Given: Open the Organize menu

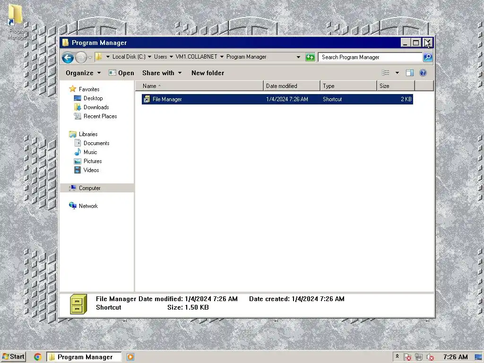Looking at the screenshot, I should point(83,73).
